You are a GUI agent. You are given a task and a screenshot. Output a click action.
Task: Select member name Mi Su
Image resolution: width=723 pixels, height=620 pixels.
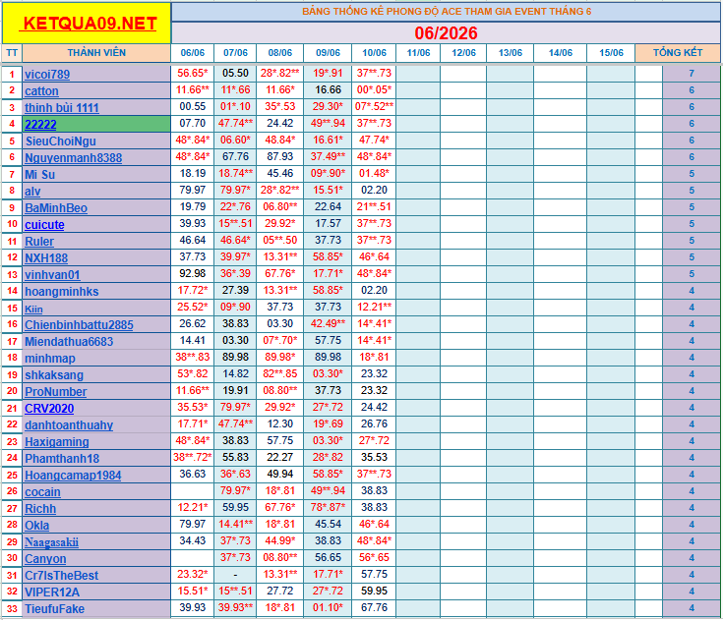39,175
